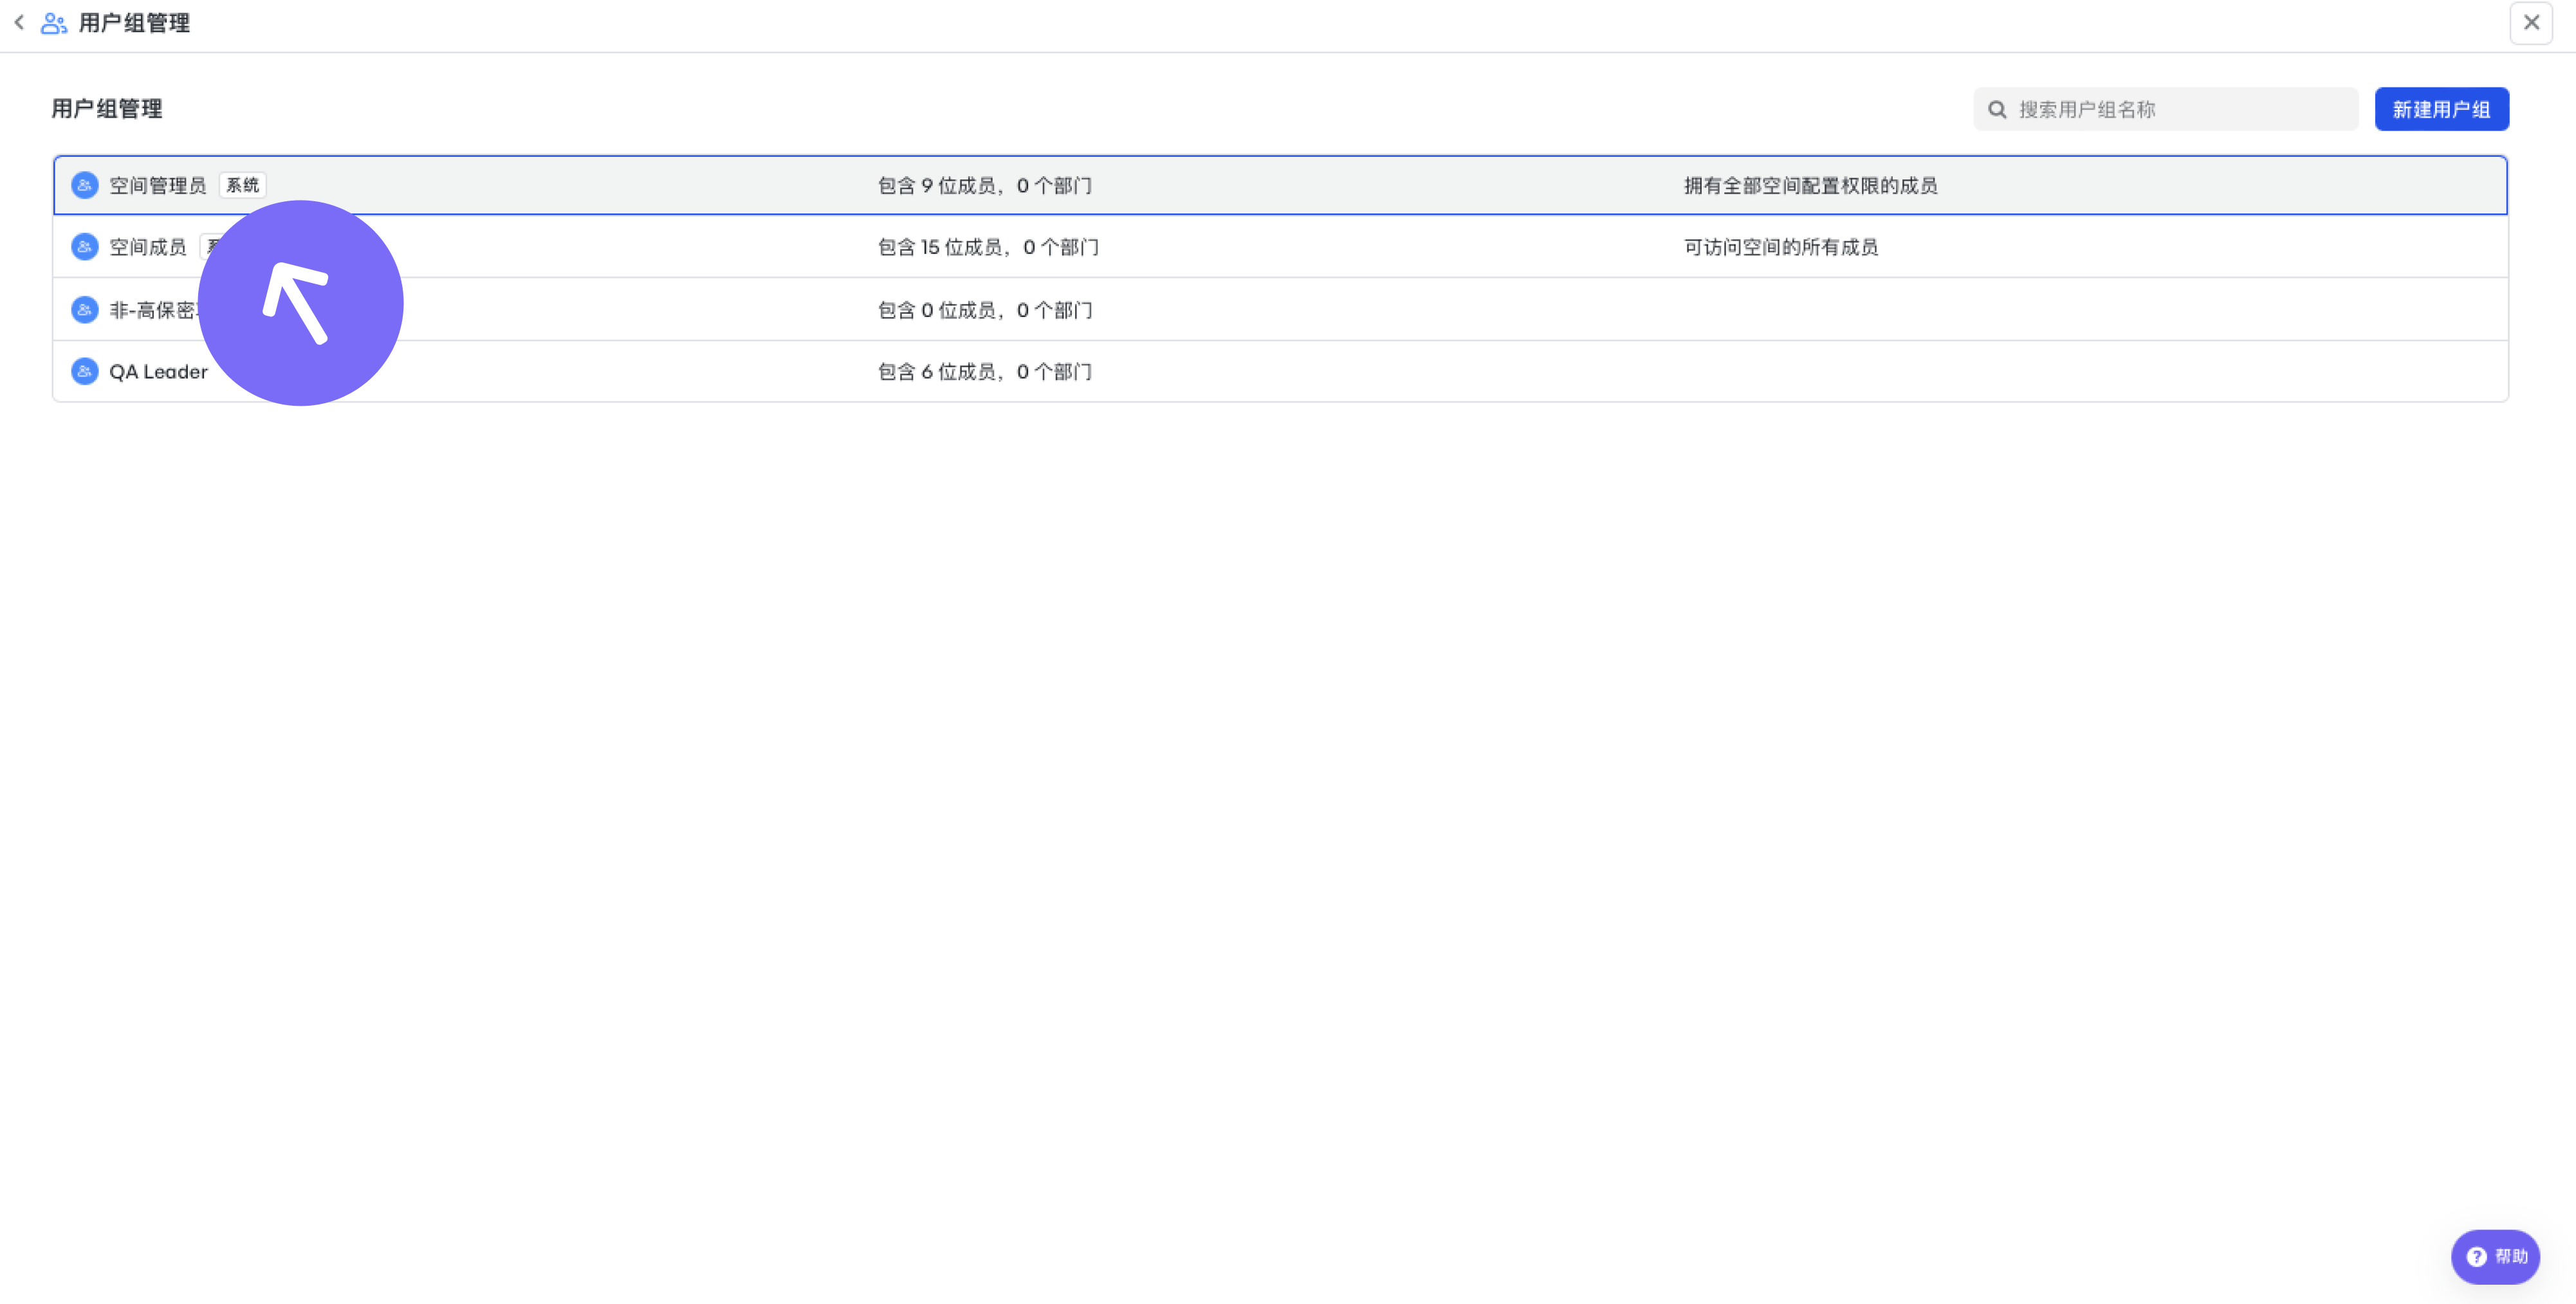Click the 非-高保密 group avatar icon
Image resolution: width=2576 pixels, height=1304 pixels.
[x=85, y=310]
